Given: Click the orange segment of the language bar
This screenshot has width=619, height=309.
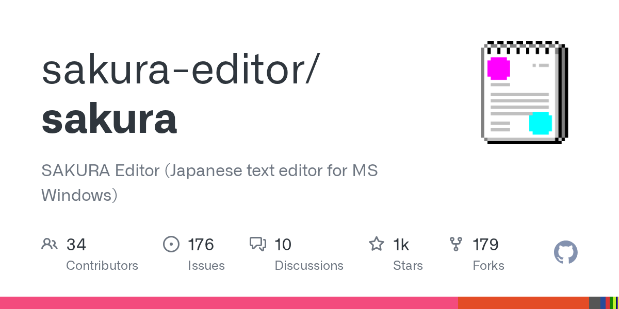Looking at the screenshot, I should [x=523, y=303].
